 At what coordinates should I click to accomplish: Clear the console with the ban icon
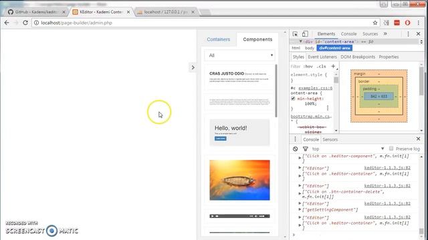296,149
